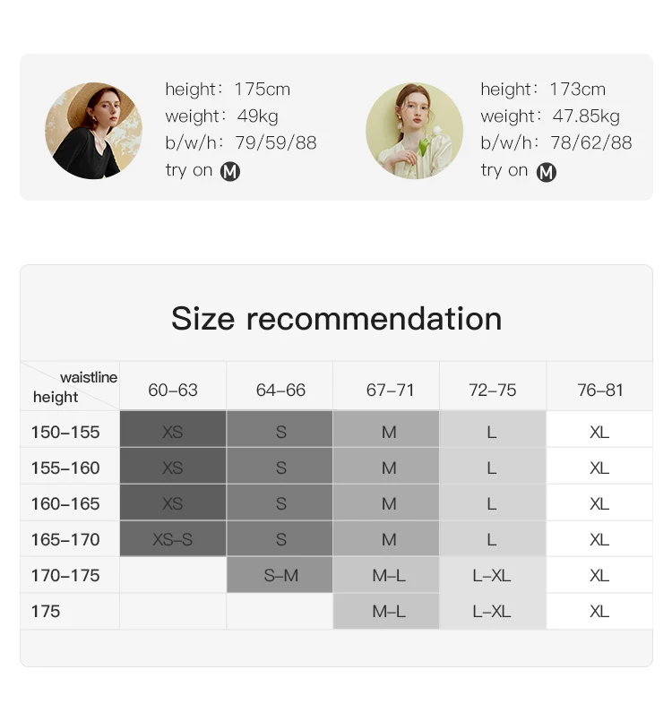
Task: Click the L–XL cell in 170–175 row
Action: 493,575
